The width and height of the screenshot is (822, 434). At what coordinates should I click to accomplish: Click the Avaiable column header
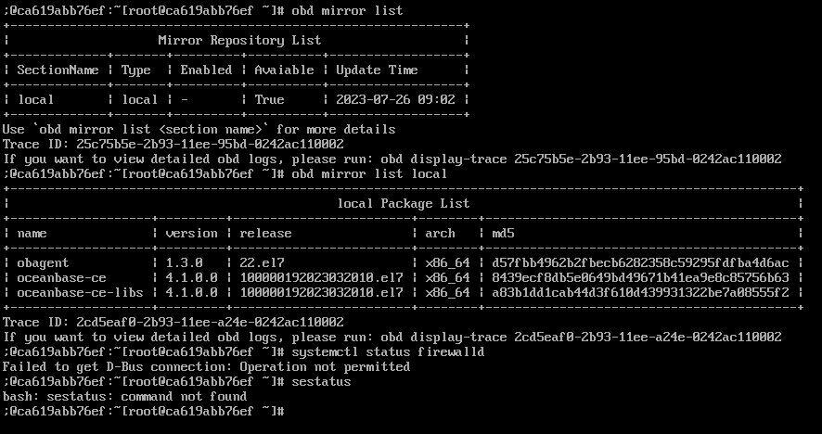coord(284,70)
